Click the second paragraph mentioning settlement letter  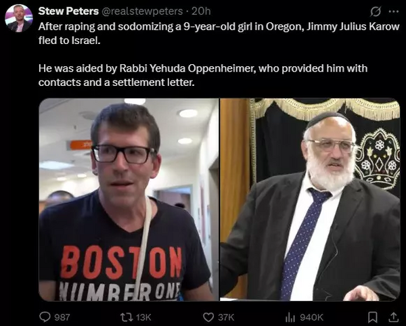203,75
